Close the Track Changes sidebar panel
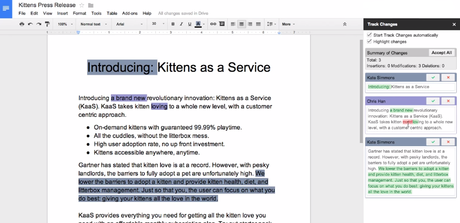Image resolution: width=460 pixels, height=223 pixels. (x=454, y=24)
